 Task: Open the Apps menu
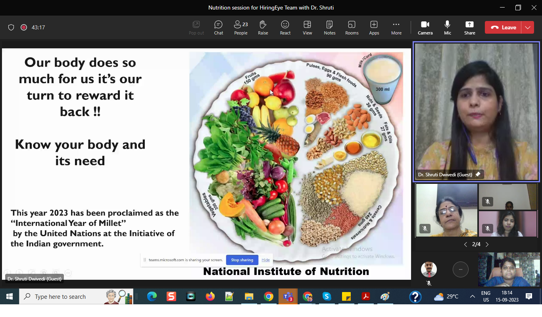[374, 28]
